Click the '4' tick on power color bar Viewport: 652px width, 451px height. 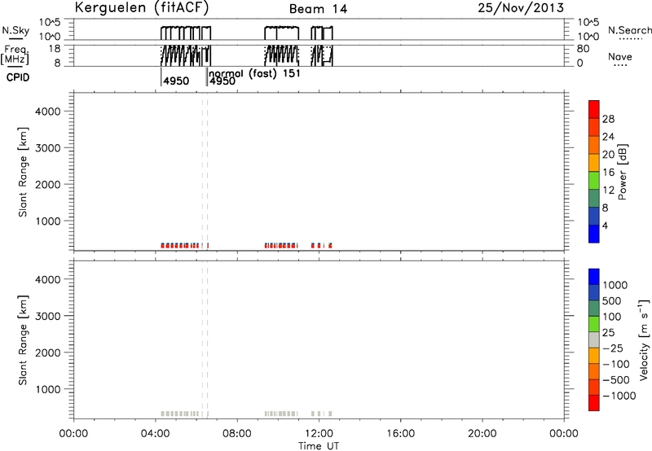(x=605, y=225)
